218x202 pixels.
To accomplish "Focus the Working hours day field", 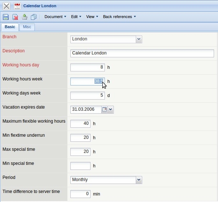I will pos(87,67).
